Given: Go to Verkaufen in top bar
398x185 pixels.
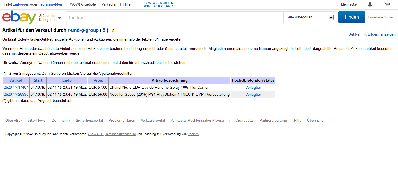Looking at the screenshot, I should tap(110, 4).
